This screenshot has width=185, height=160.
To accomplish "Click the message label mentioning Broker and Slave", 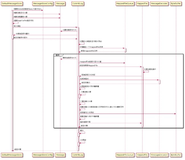I will pyautogui.click(x=28, y=9).
